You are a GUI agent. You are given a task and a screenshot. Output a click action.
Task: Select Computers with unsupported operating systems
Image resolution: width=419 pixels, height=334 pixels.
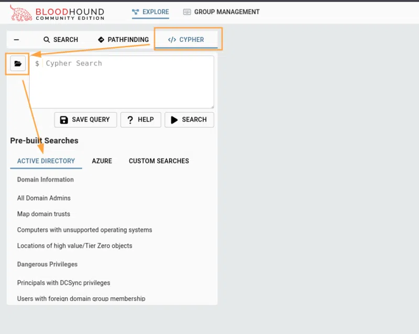click(x=85, y=230)
